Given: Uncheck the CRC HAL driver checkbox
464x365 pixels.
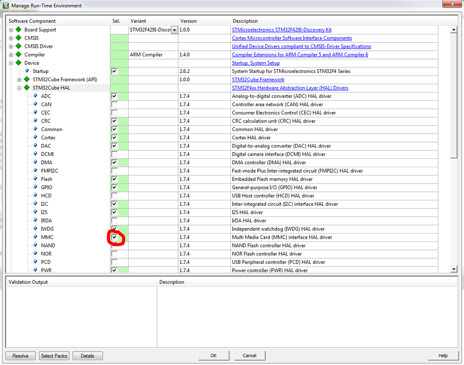Looking at the screenshot, I should tap(114, 121).
